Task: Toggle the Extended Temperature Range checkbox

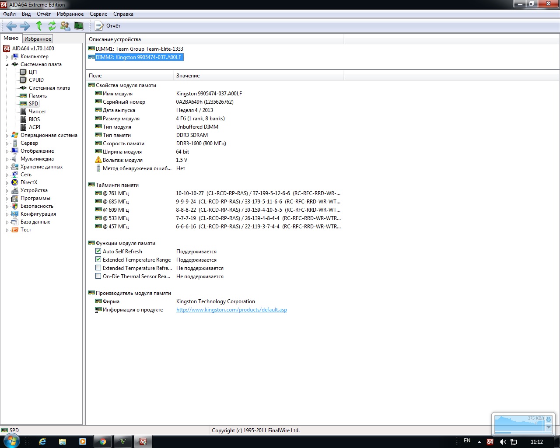Action: [x=98, y=260]
